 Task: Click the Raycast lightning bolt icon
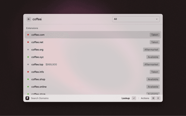coord(27,98)
